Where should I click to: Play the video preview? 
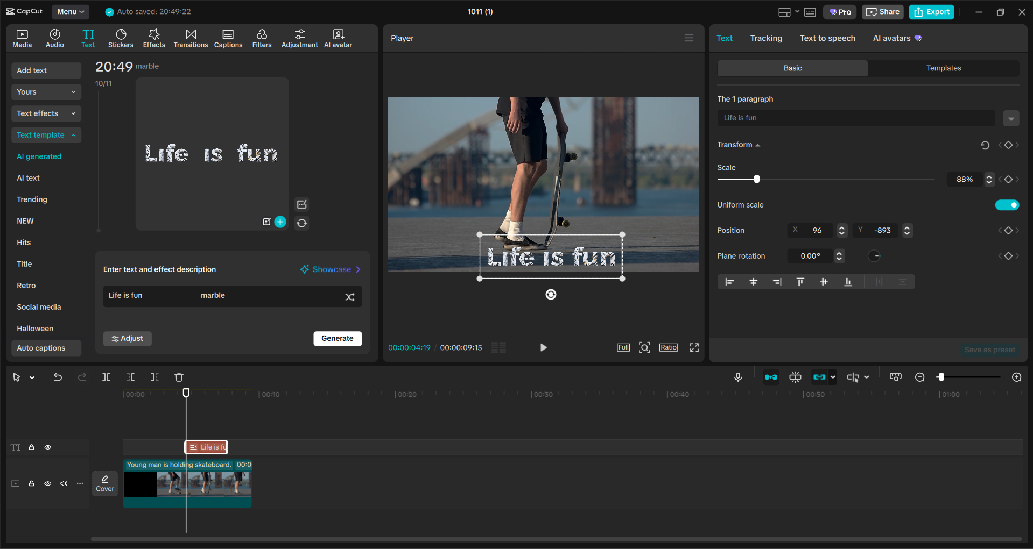point(543,347)
